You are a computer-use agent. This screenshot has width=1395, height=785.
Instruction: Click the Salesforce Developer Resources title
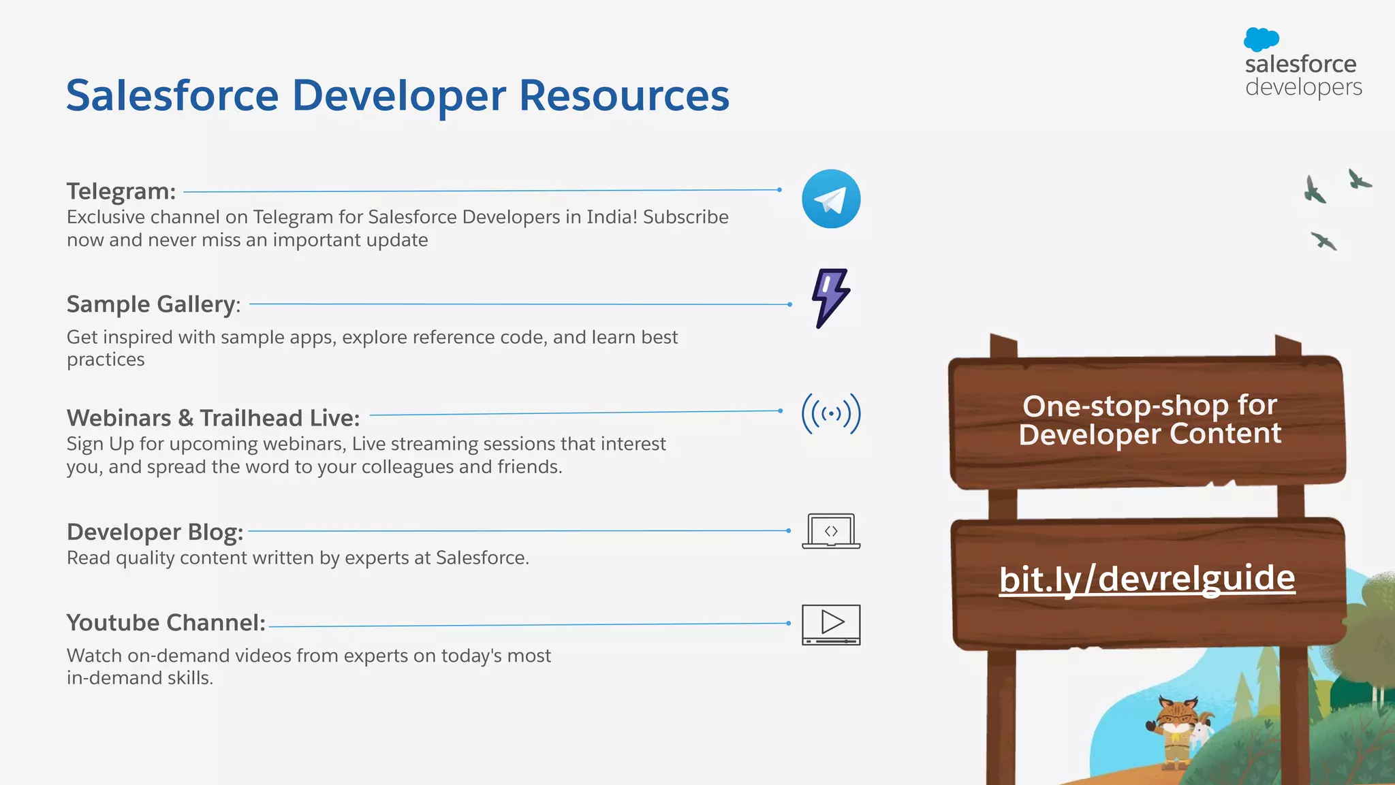point(398,95)
